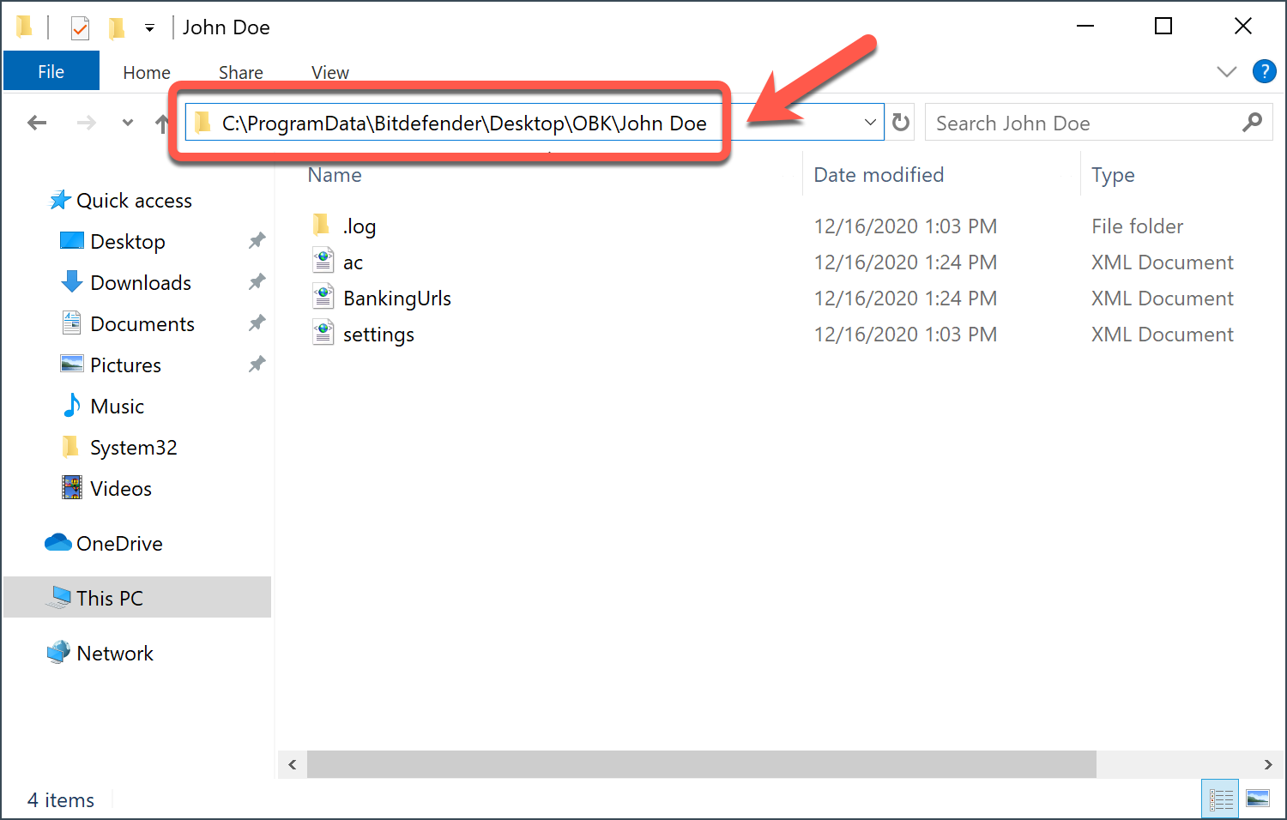Click the settings file name

pyautogui.click(x=378, y=335)
